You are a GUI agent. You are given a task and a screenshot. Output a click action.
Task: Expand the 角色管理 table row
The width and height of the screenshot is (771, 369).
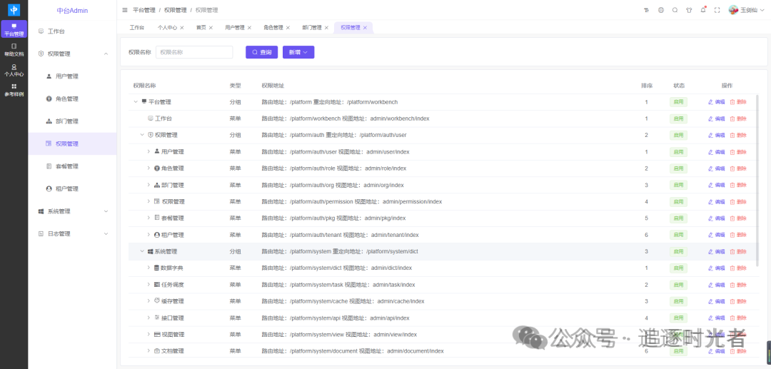148,168
